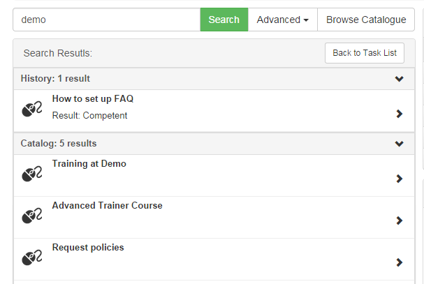The width and height of the screenshot is (424, 284).
Task: Click the mouse icon beside Training at Demo
Action: coord(32,174)
